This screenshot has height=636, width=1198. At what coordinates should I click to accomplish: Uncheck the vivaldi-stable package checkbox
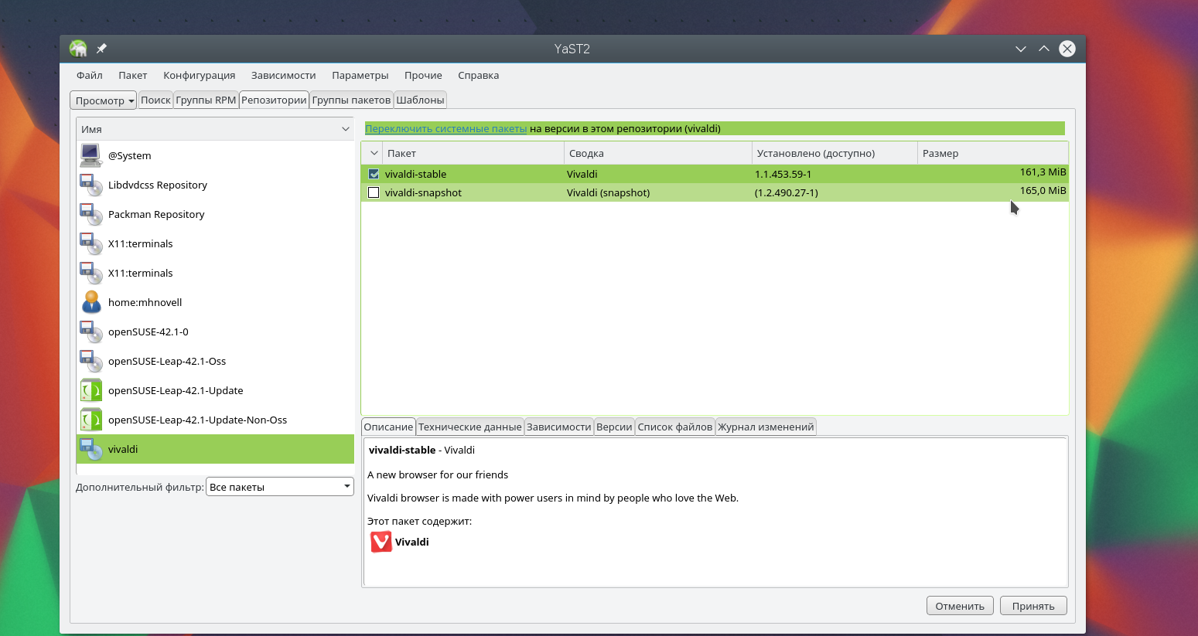(374, 174)
